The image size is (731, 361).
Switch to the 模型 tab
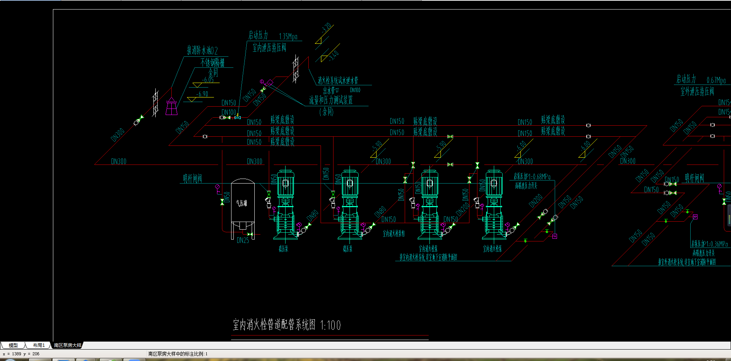pyautogui.click(x=13, y=345)
